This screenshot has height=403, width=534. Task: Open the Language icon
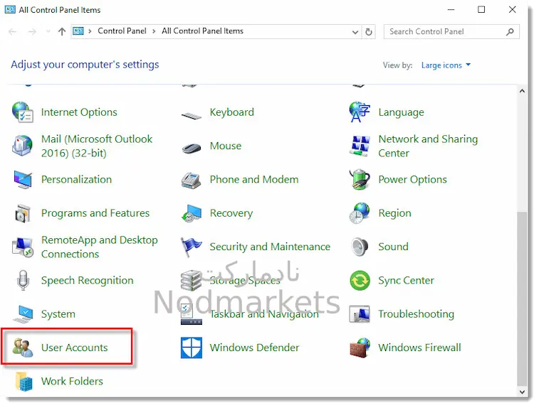(x=360, y=112)
